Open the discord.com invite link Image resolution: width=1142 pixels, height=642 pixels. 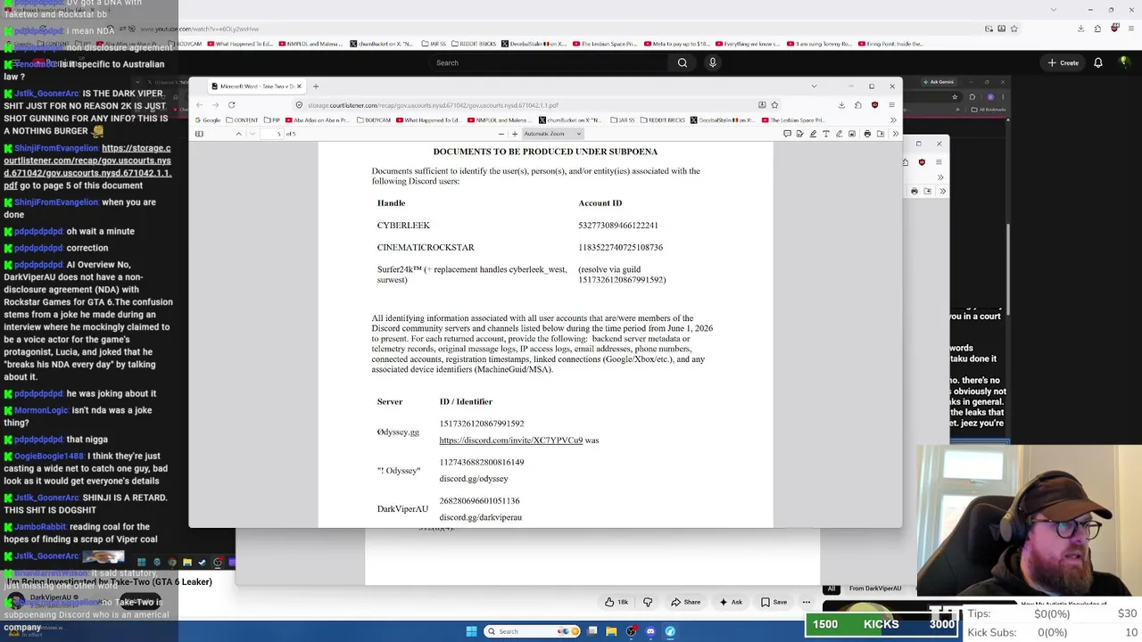pyautogui.click(x=510, y=440)
